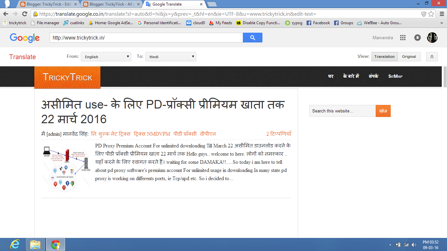Open the Google account profile picture
The height and width of the screenshot is (251, 447).
point(432,38)
